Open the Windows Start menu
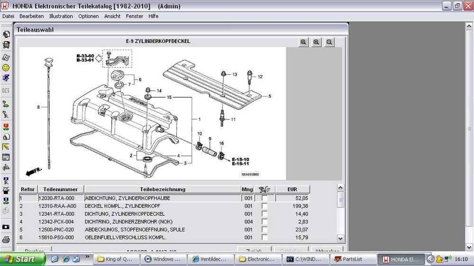Screen dimensions: 474x266 [22, 259]
